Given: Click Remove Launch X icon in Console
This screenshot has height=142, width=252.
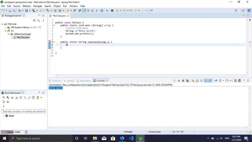Looking at the screenshot, I should [x=183, y=80].
